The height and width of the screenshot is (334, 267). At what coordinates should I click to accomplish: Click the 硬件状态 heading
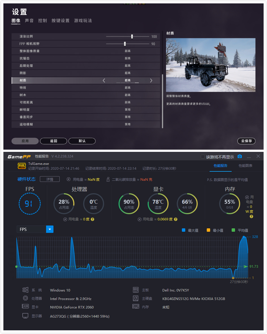tap(26, 179)
